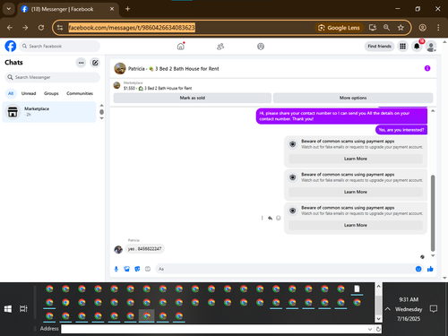Image resolution: width=448 pixels, height=336 pixels.
Task: Open Chrome three-dot menu
Action: [438, 28]
